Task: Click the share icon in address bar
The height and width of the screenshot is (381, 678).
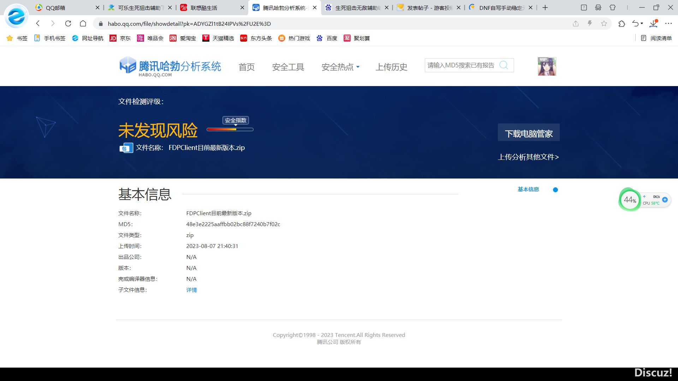Action: coord(576,24)
